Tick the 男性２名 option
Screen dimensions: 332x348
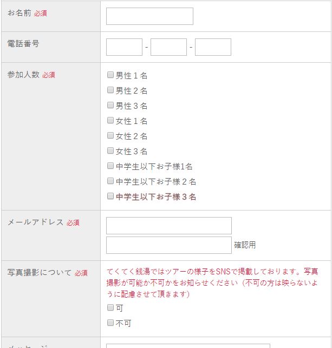click(x=110, y=90)
